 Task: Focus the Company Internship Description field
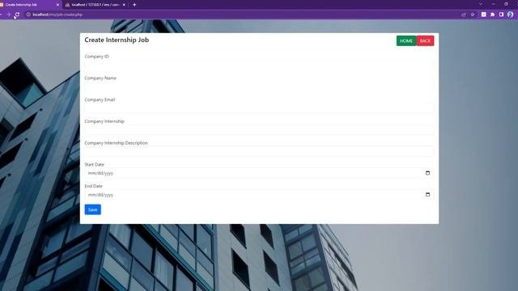point(259,151)
